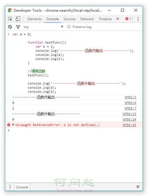
Task: Toggle the device toolbar icon
Action: [18, 19]
